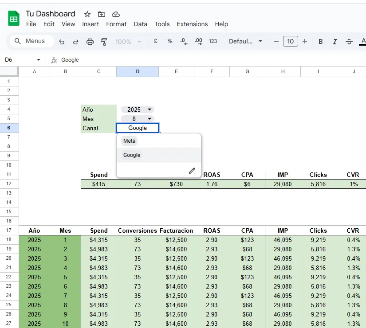Click the Undo arrow in the toolbar
The image size is (366, 328).
point(62,42)
